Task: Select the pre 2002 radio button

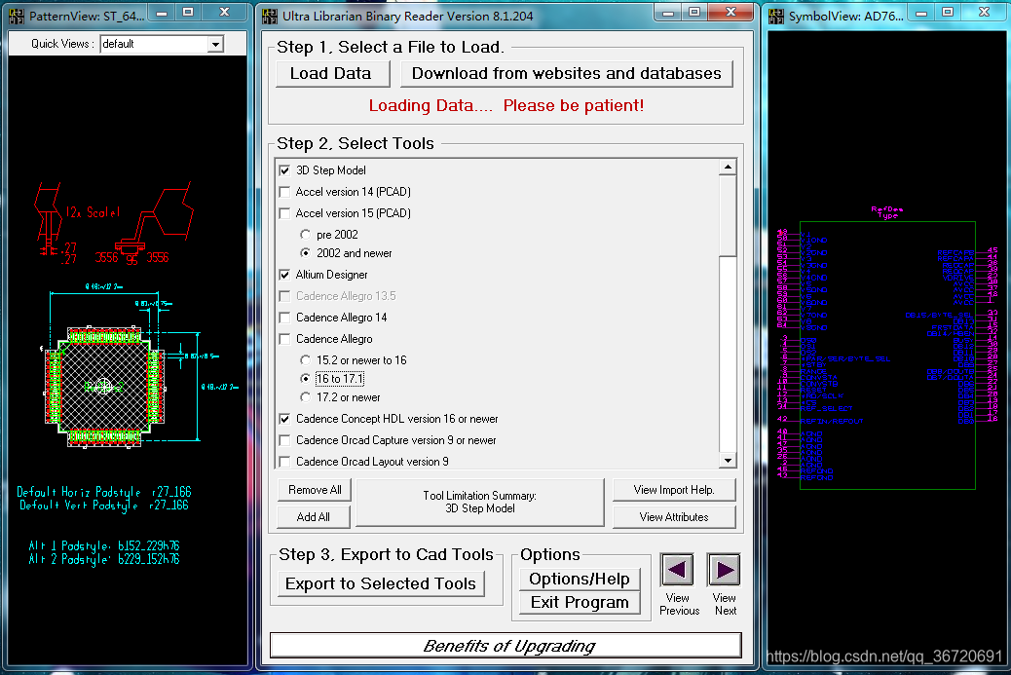Action: (x=306, y=235)
